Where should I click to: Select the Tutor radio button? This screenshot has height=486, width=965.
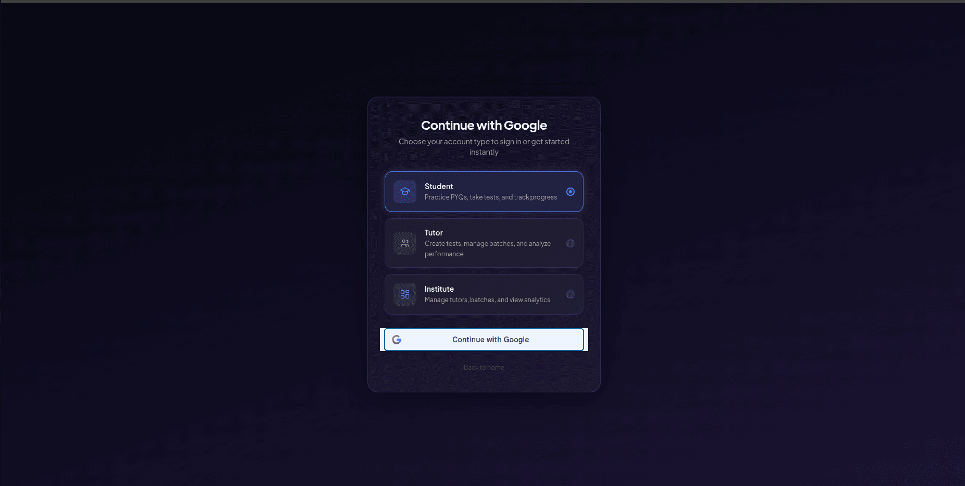point(570,243)
